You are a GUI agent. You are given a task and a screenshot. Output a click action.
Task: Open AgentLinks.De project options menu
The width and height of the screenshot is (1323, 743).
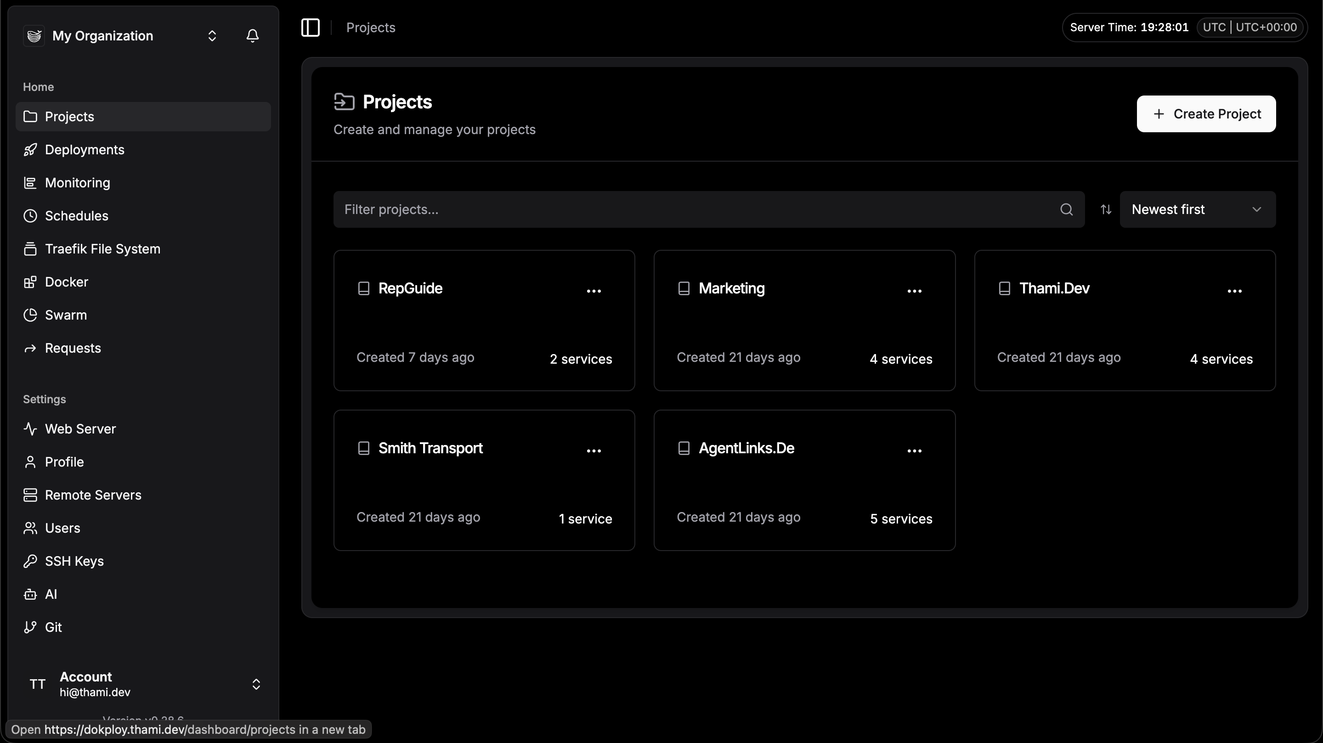(914, 450)
